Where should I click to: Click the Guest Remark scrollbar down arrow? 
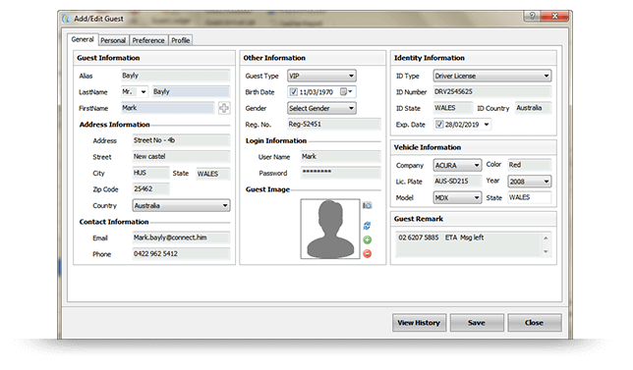pyautogui.click(x=546, y=251)
